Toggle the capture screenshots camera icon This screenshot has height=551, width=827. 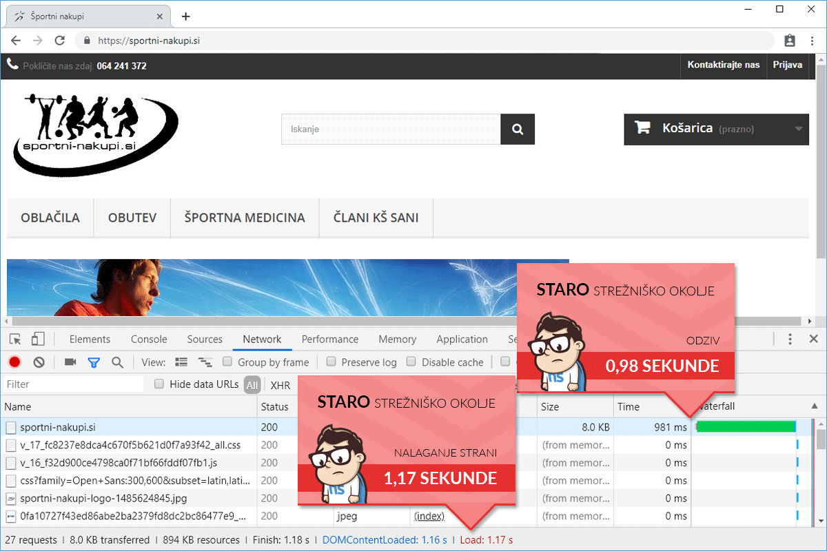[70, 362]
